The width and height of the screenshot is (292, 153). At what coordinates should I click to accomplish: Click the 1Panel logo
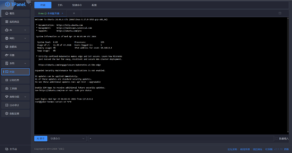point(16,4)
